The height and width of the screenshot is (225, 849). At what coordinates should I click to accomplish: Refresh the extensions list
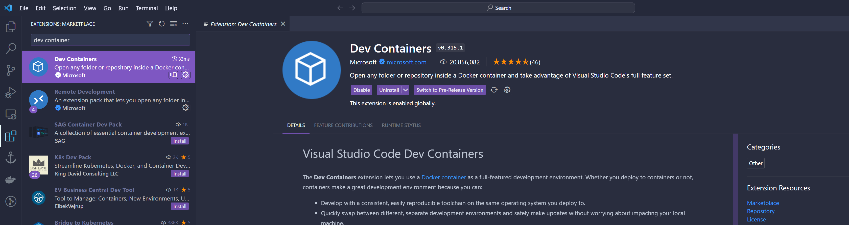(161, 24)
